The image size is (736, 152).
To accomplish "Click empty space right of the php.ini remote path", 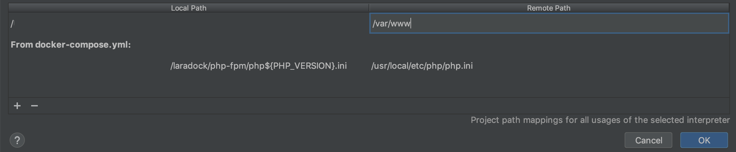I will (x=597, y=66).
